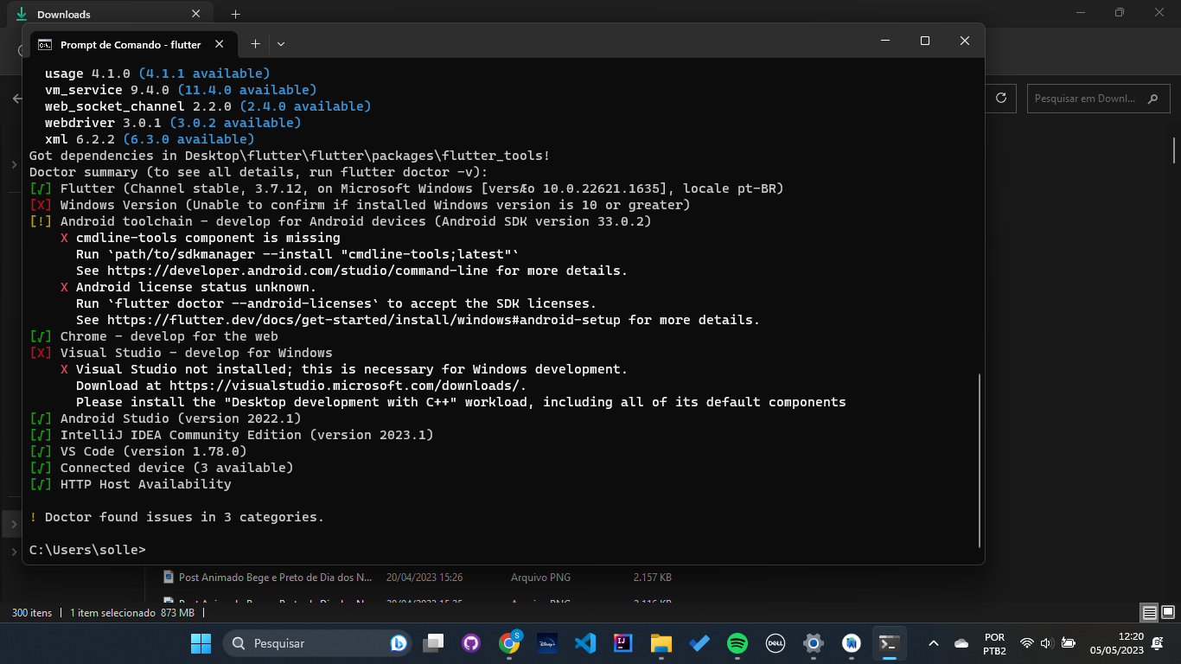Open Disney+ from the taskbar

tap(547, 643)
